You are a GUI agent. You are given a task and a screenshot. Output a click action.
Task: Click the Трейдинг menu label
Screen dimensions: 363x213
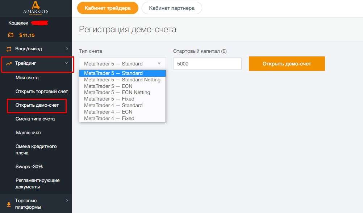26,63
